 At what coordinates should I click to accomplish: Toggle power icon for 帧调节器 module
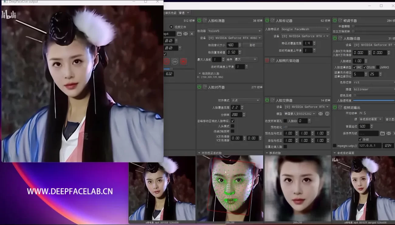click(335, 20)
